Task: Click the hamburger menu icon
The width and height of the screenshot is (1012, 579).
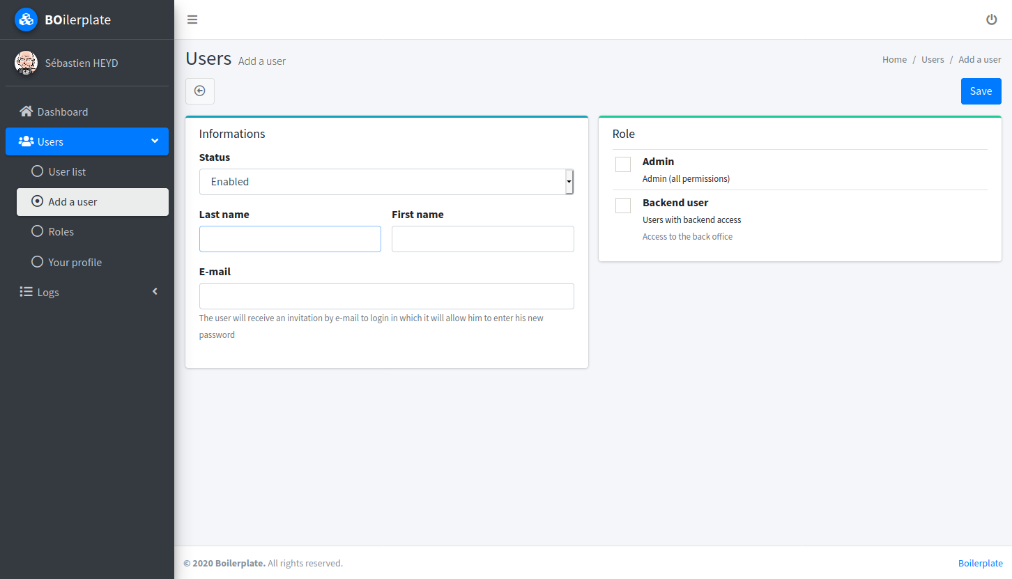Action: point(192,20)
